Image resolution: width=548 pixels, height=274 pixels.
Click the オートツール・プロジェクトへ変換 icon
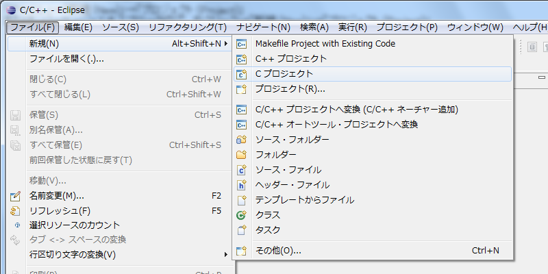(242, 125)
